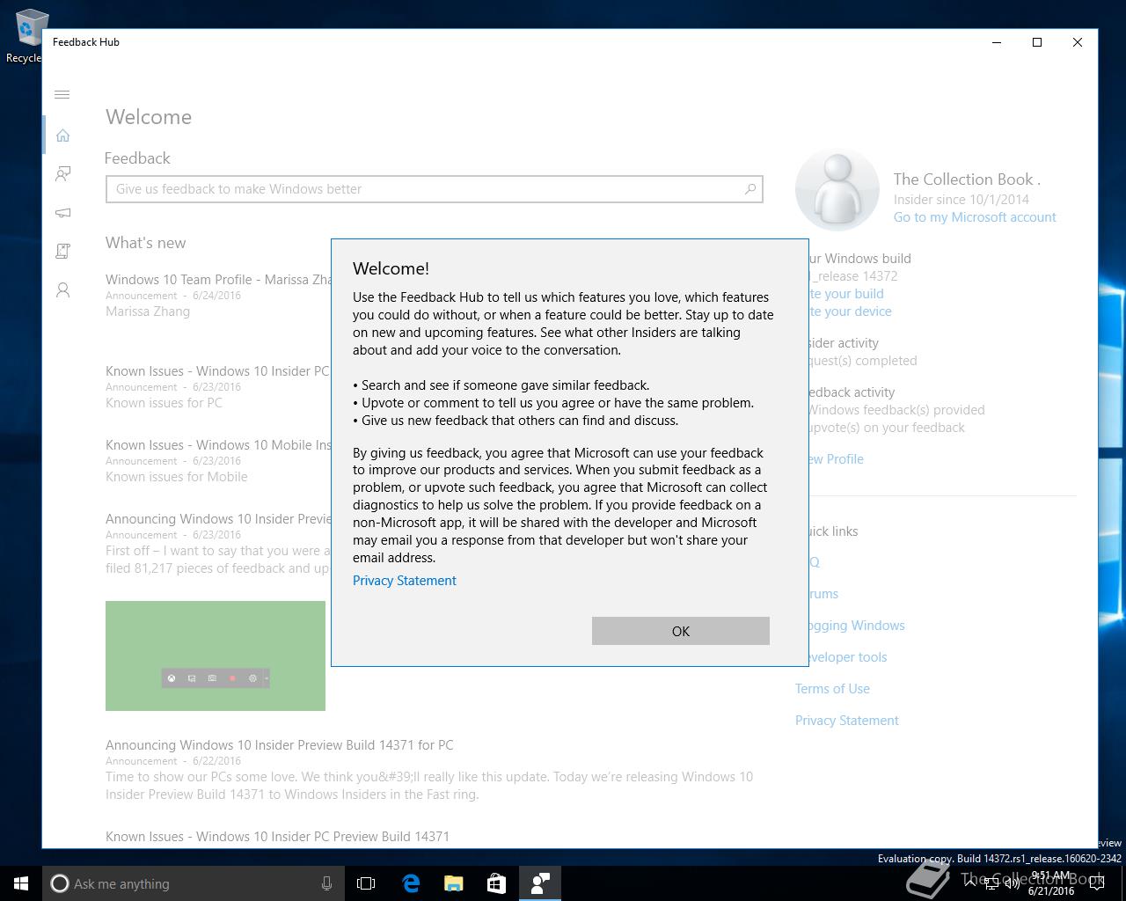Maximize the Feedback Hub window
Image resolution: width=1126 pixels, height=901 pixels.
click(x=1037, y=42)
